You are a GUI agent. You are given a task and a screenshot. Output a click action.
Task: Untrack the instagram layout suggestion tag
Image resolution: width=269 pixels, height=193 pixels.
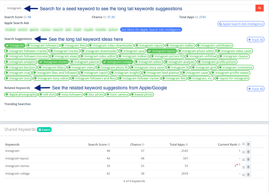point(162,51)
